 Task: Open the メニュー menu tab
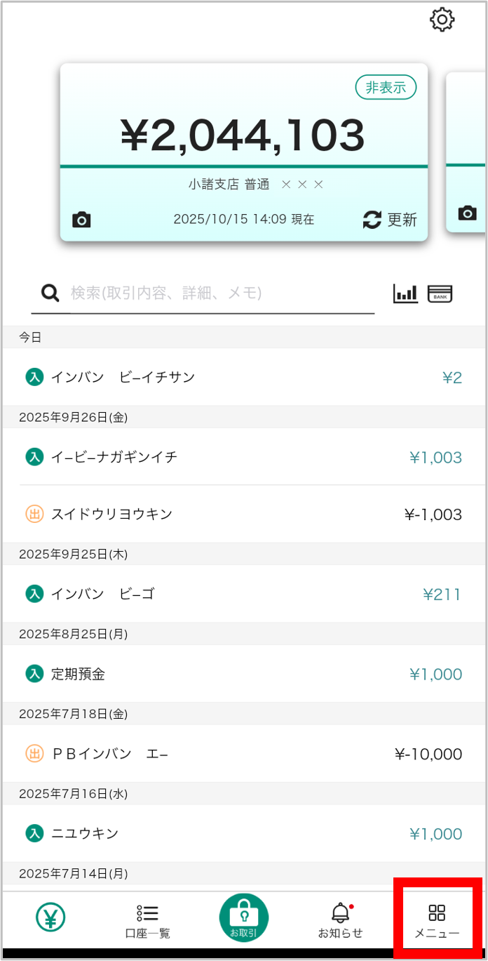pos(437,920)
